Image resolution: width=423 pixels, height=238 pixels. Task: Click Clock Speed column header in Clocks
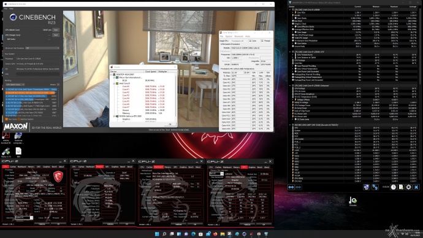point(151,72)
